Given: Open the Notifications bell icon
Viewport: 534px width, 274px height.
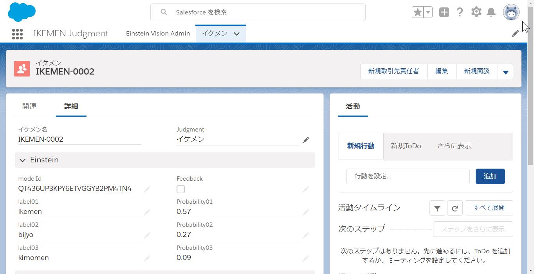Looking at the screenshot, I should point(491,12).
